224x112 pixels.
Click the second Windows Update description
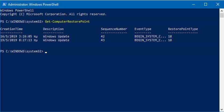coord(56,40)
